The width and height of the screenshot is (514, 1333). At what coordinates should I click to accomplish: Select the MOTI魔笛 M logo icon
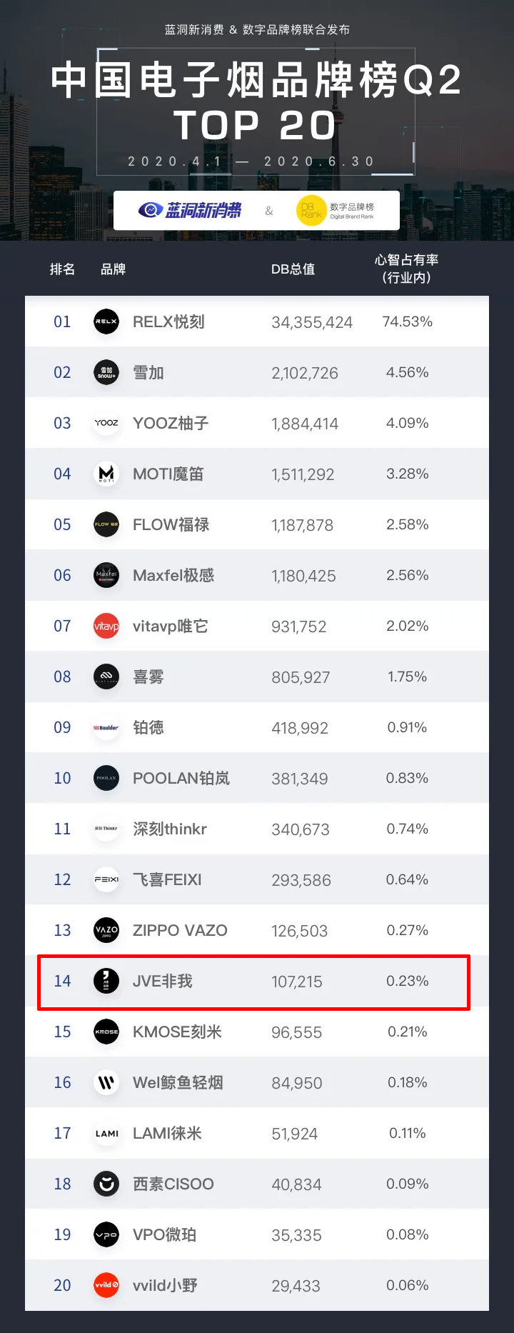click(x=106, y=474)
